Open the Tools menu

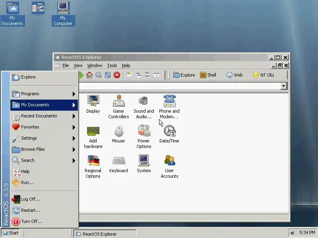coord(112,65)
